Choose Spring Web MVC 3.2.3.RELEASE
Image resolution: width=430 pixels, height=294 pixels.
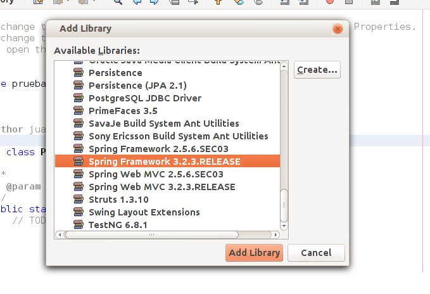click(167, 186)
